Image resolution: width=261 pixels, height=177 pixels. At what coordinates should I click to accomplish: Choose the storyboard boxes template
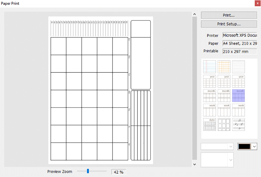[224, 124]
